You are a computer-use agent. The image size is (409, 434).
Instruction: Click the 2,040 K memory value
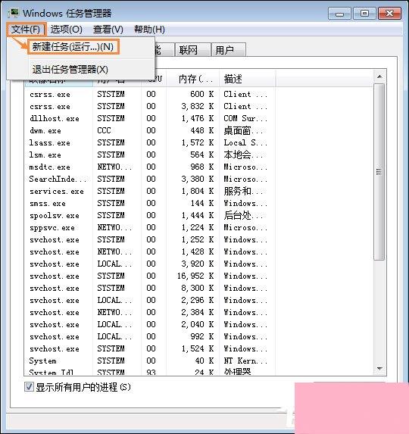(198, 324)
